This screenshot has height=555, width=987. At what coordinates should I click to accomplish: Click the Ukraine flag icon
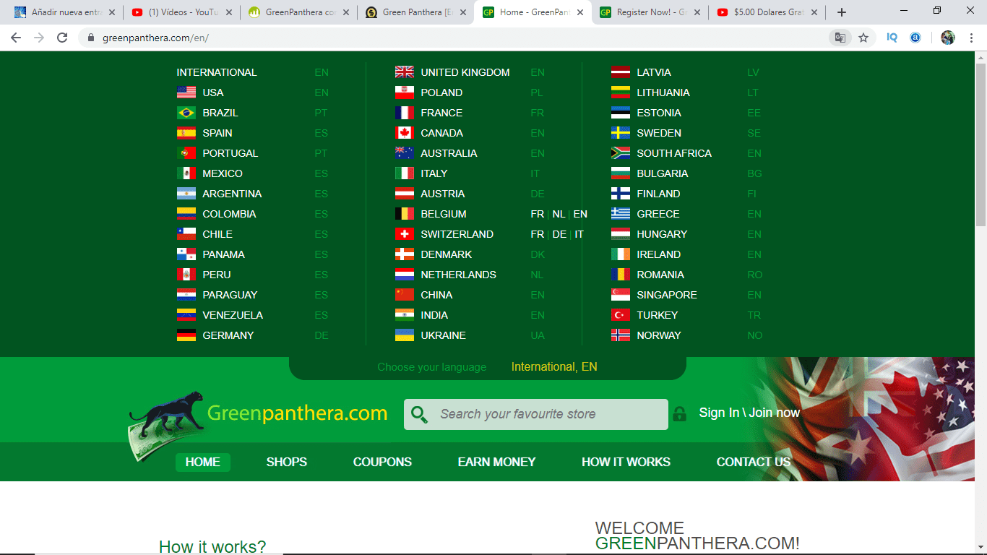[x=405, y=335]
